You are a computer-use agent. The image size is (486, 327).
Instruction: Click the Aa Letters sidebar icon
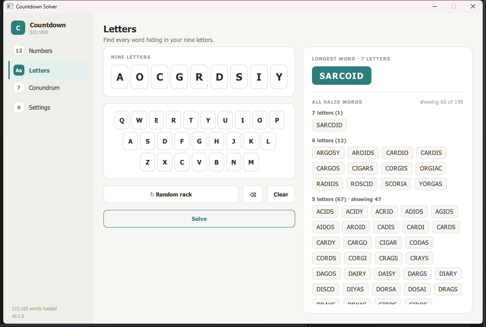19,70
